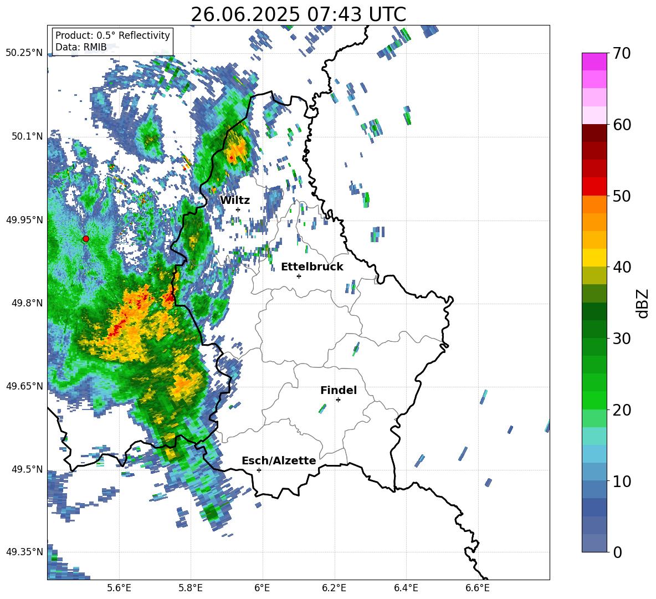This screenshot has height=599, width=656.
Task: Click the 50.25°N latitude label
Action: [x=24, y=53]
